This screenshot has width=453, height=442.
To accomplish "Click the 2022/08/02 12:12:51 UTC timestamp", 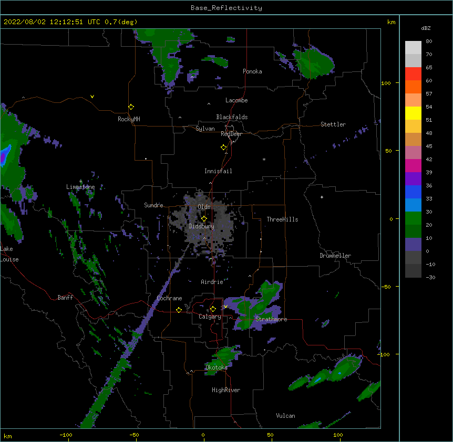I will point(52,22).
